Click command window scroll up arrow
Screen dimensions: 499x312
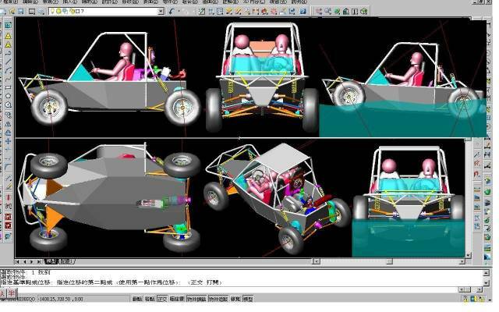(x=486, y=273)
